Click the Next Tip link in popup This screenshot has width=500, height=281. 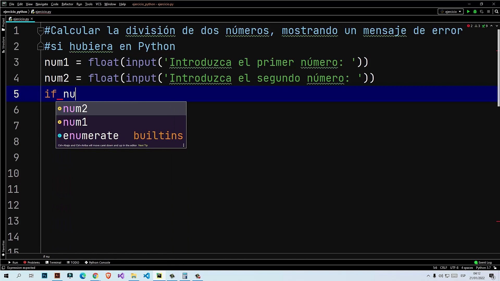143,145
